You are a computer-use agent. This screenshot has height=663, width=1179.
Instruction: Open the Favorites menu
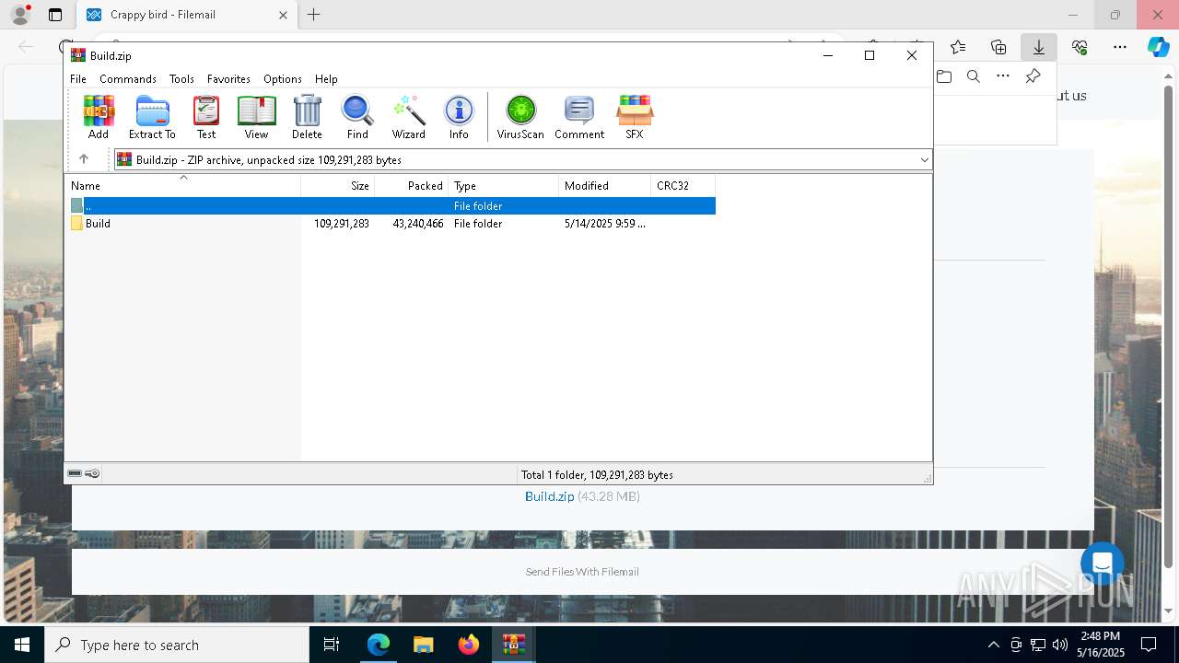coord(228,79)
